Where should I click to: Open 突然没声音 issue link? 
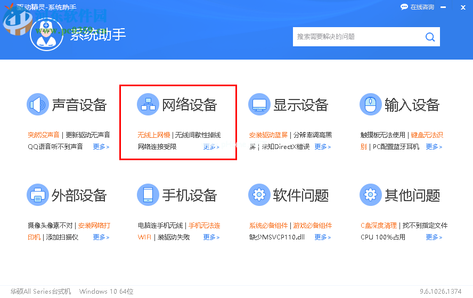click(44, 135)
